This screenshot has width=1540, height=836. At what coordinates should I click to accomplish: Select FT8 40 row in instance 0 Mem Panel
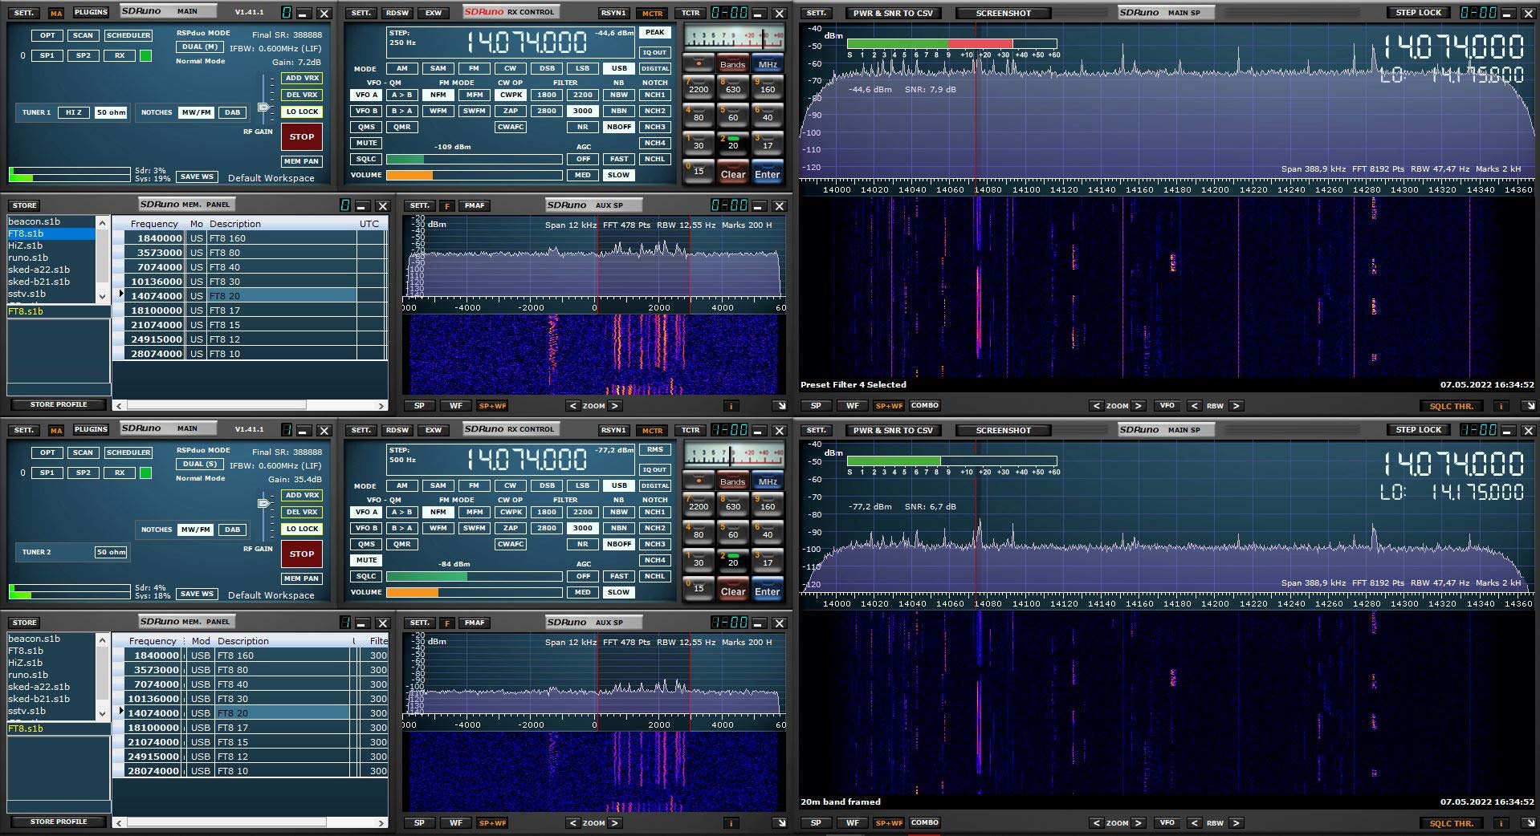click(250, 267)
